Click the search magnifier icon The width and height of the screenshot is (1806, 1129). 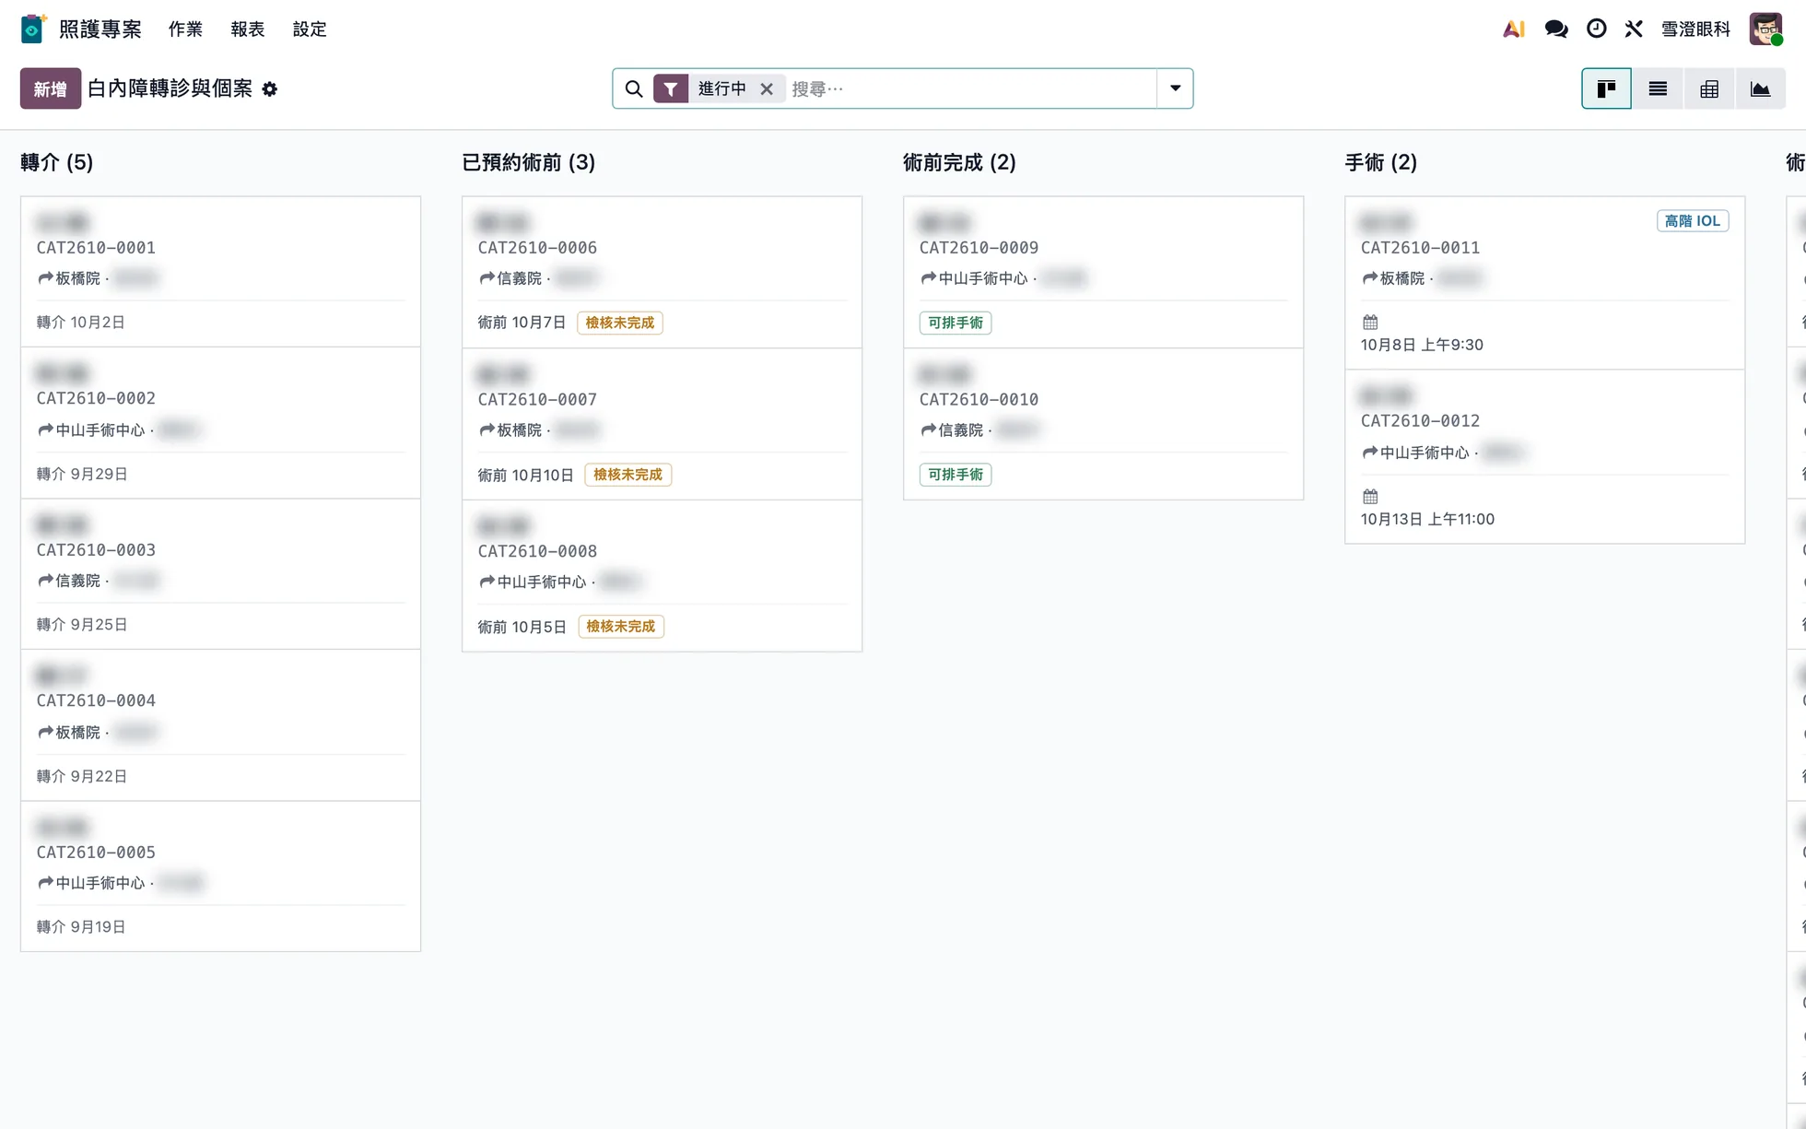[634, 88]
